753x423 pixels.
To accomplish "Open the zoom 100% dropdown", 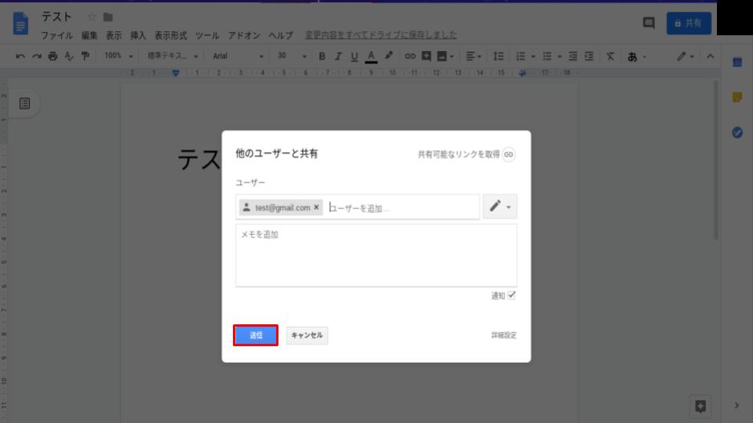I will (x=118, y=56).
